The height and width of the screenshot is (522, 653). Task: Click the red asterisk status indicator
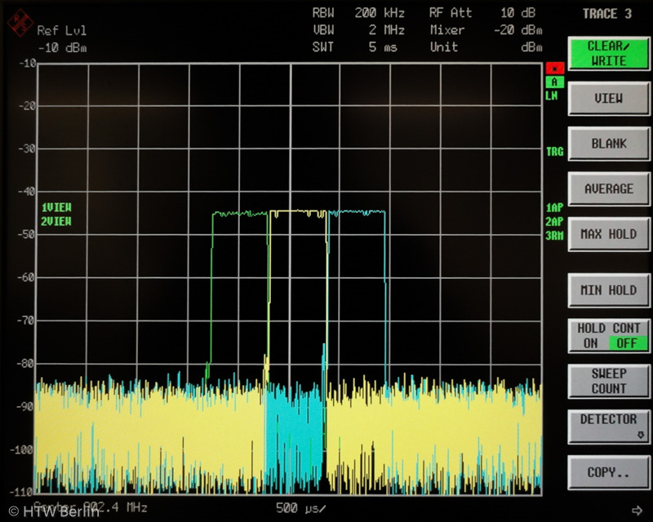point(555,69)
